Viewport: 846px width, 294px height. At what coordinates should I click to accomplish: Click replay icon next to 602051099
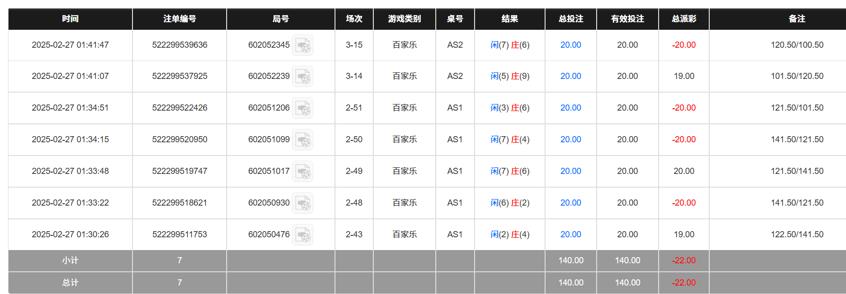pos(302,140)
